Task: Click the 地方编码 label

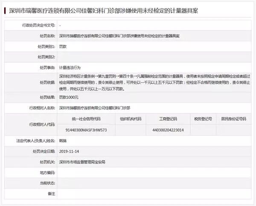Action: click(47, 173)
